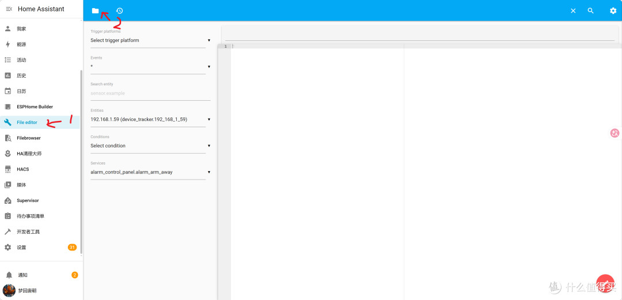Open 历史 history page
The image size is (622, 300).
click(x=40, y=75)
